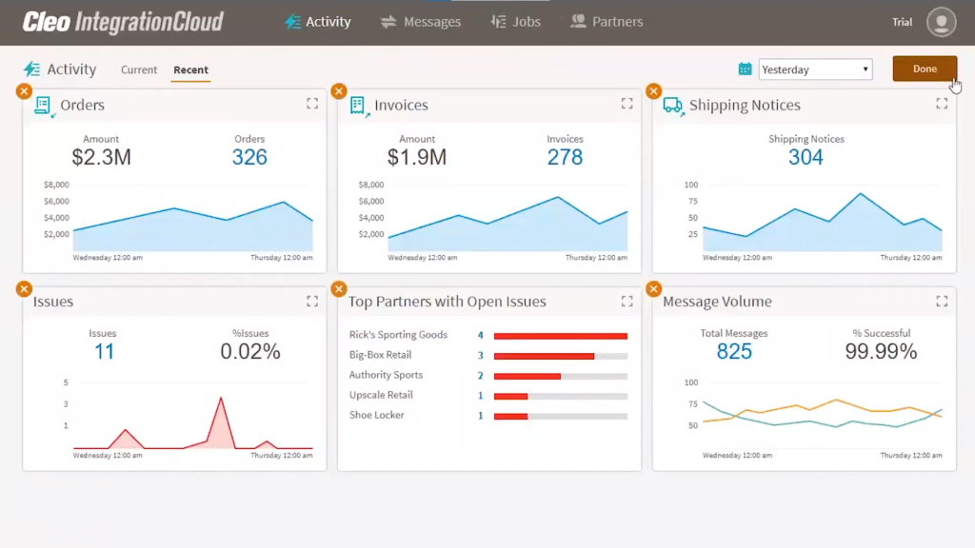Remove the Shipping Notices widget

tap(653, 91)
